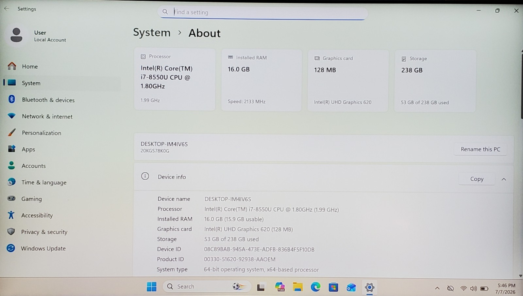The width and height of the screenshot is (523, 296).
Task: Focus the Find a setting search box
Action: pos(263,12)
